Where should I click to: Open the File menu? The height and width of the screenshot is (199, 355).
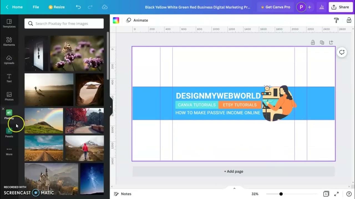(36, 7)
